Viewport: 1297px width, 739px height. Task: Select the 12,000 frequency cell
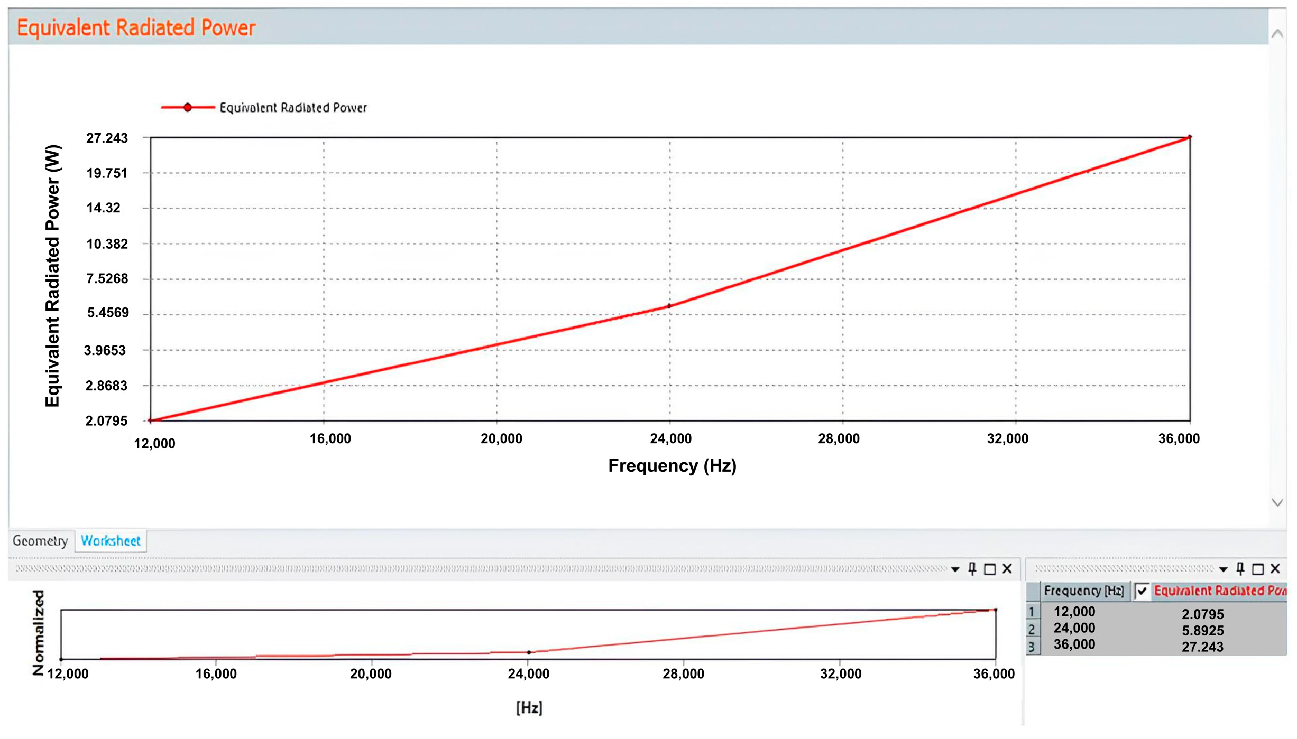click(1074, 612)
